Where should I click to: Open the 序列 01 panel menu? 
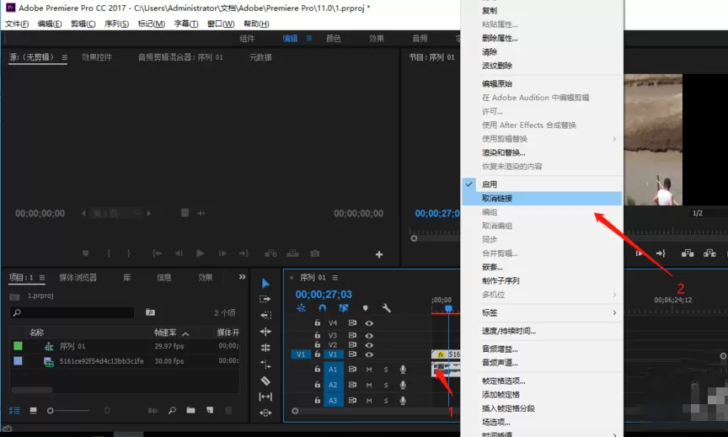point(335,277)
